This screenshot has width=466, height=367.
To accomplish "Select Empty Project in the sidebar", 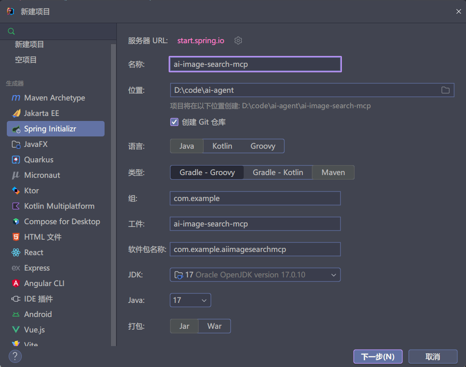I will (26, 60).
